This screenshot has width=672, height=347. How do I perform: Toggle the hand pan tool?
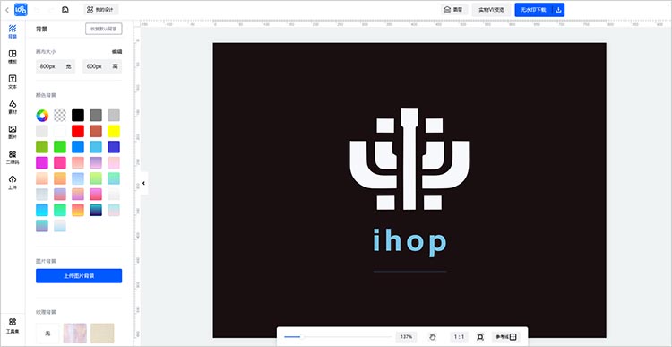pos(433,337)
